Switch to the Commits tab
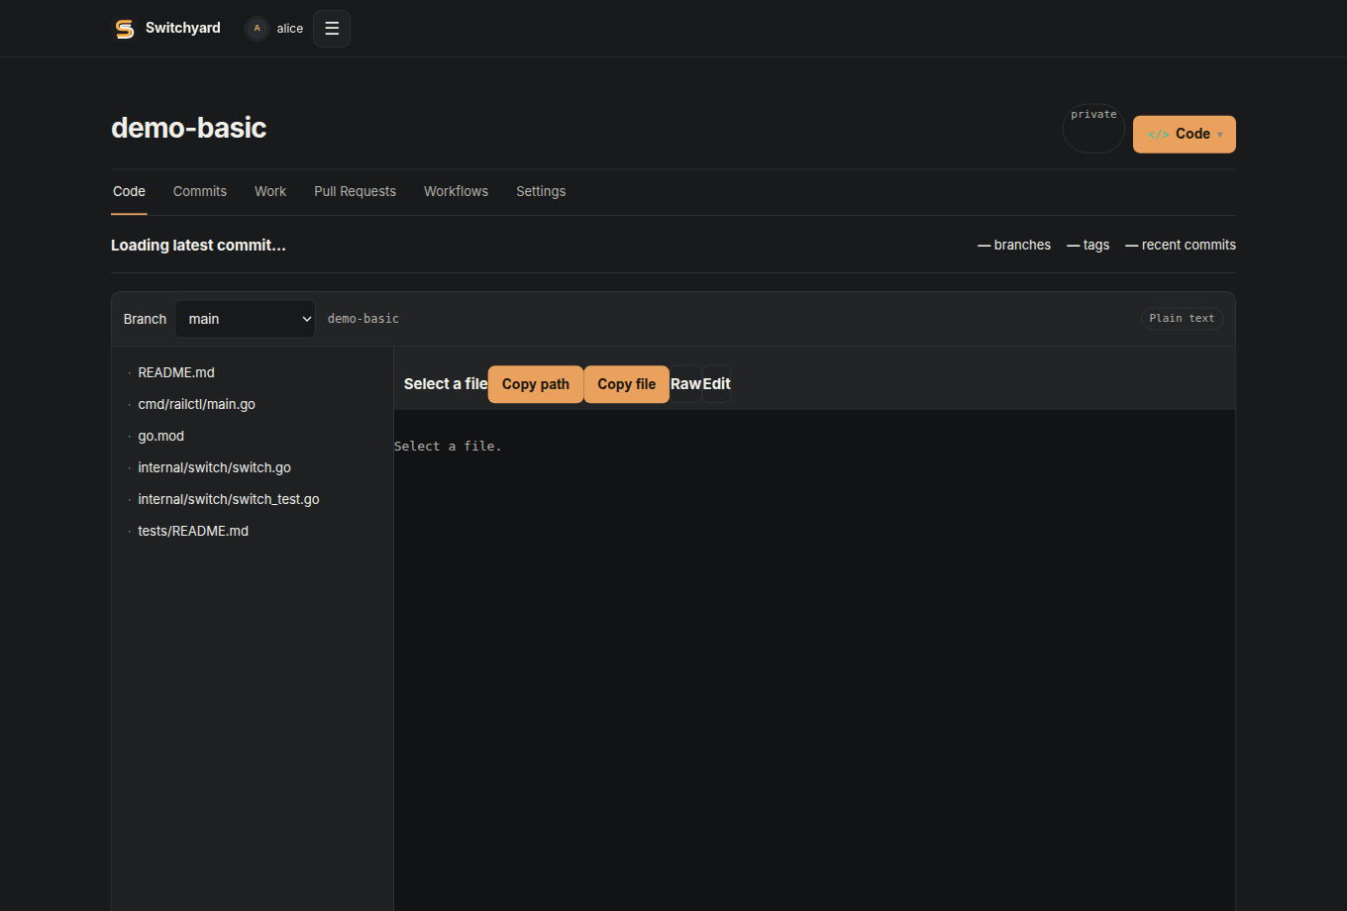Image resolution: width=1347 pixels, height=911 pixels. point(200,191)
